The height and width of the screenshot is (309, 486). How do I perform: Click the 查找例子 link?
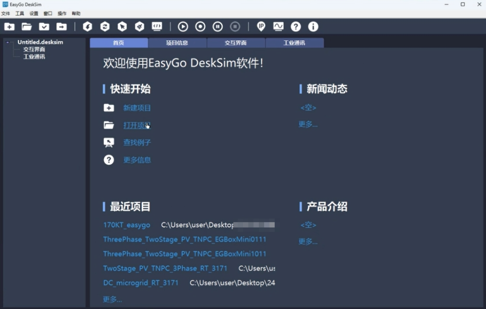pyautogui.click(x=137, y=143)
